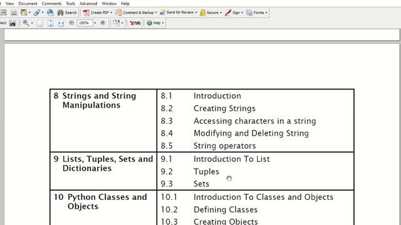Open the zoom percentage dropdown arrow

pos(95,23)
